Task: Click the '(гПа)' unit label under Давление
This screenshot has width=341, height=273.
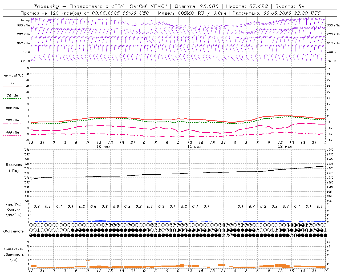Action: click(x=14, y=171)
